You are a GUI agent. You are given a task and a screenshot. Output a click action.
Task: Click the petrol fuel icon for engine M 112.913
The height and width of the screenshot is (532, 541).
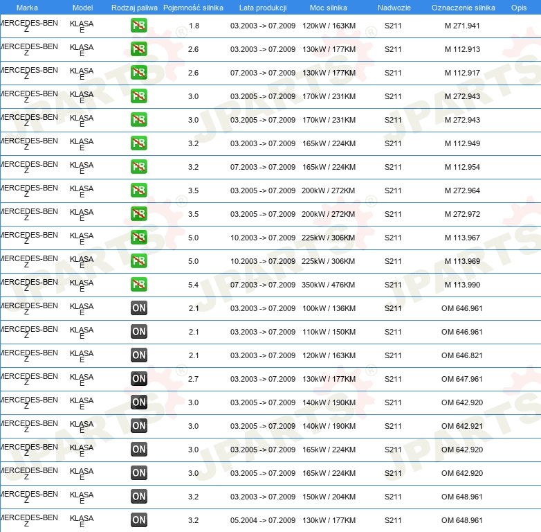[x=139, y=49]
